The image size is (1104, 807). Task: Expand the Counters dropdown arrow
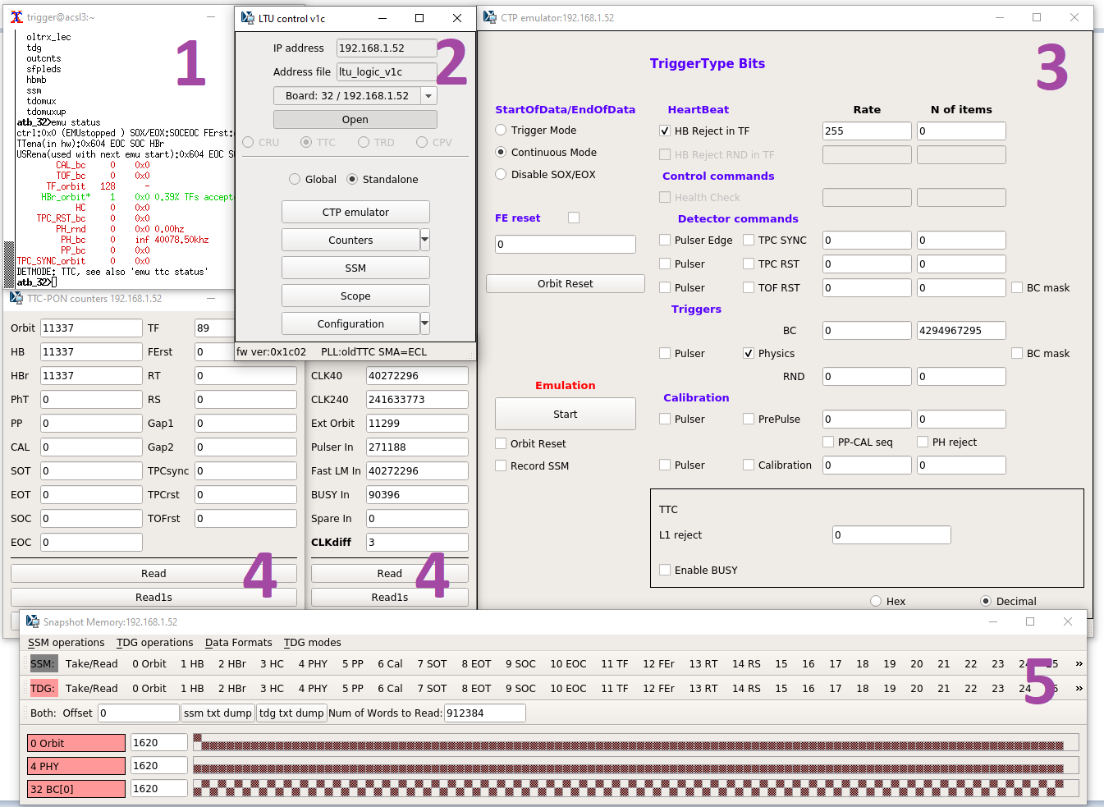click(424, 240)
